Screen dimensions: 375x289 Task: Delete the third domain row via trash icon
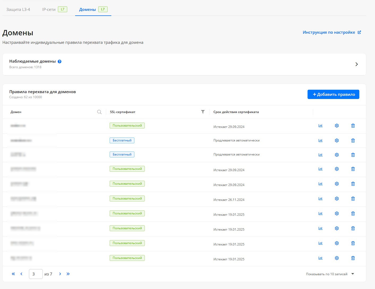[353, 155]
